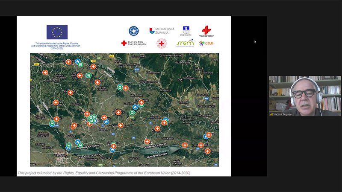Click the yellow 443 road number sign

112,56
